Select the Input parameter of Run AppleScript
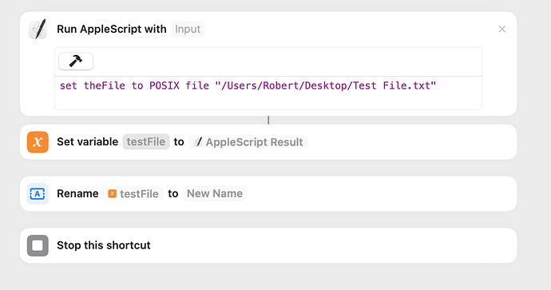 188,29
